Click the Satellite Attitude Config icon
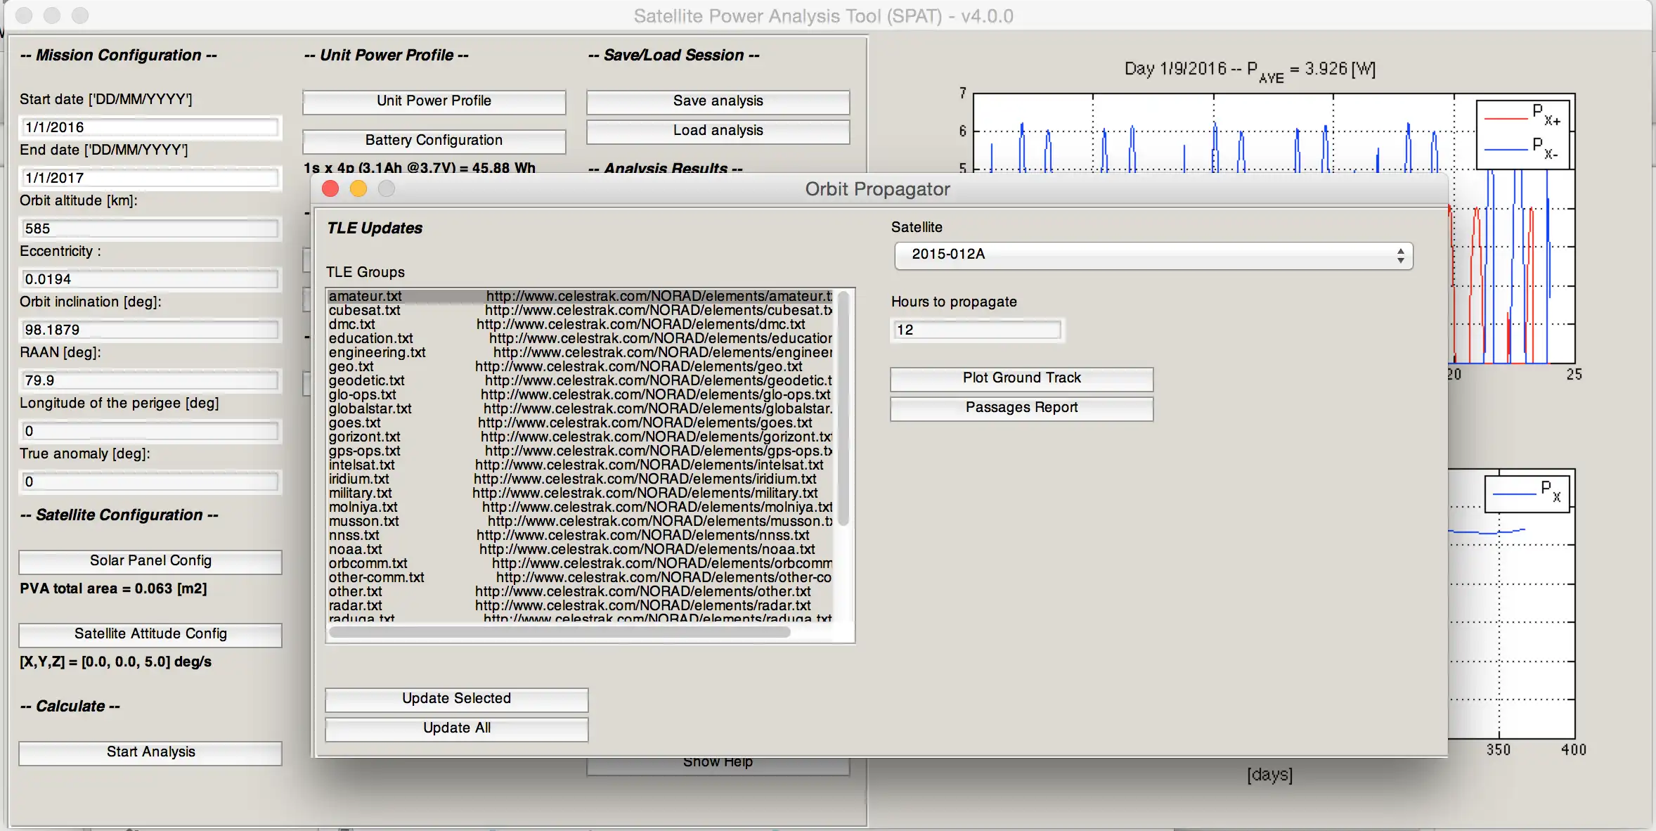 [x=152, y=633]
